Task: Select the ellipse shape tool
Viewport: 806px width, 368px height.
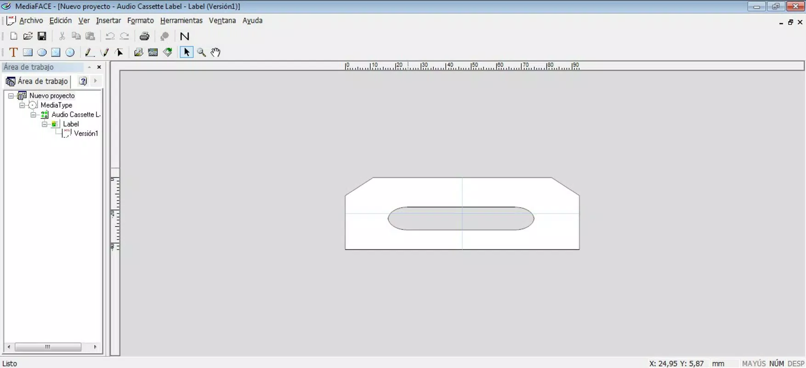Action: tap(42, 52)
